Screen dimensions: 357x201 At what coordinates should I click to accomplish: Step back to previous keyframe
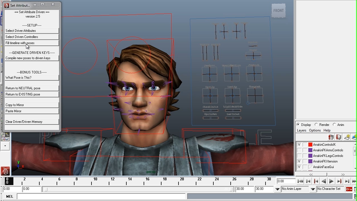316,181
